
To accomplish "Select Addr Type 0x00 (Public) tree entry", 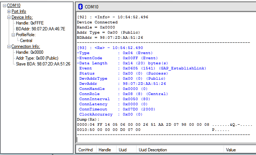I will pos(37,58).
